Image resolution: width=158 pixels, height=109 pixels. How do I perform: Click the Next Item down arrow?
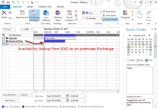28,2
